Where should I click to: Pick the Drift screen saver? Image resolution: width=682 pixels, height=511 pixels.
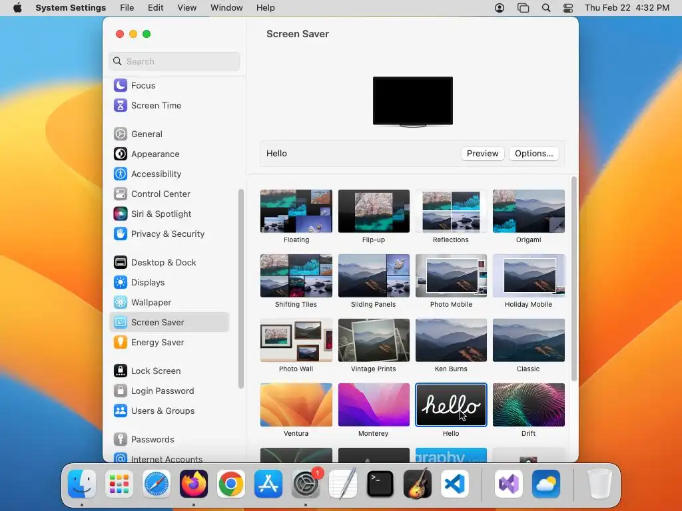pos(528,405)
